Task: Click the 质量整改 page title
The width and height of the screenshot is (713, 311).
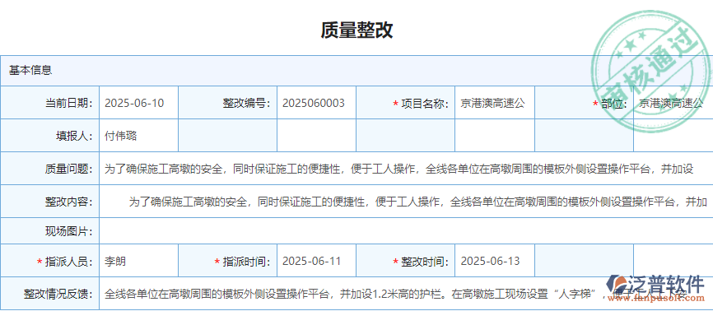Action: [x=356, y=30]
